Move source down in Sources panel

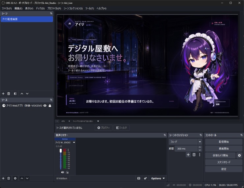[x=27, y=178]
